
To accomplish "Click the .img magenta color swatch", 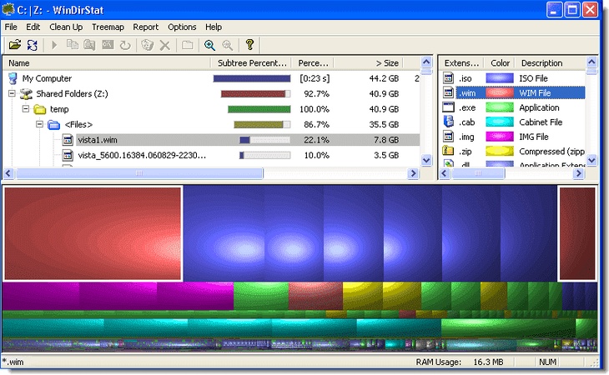I will [500, 137].
